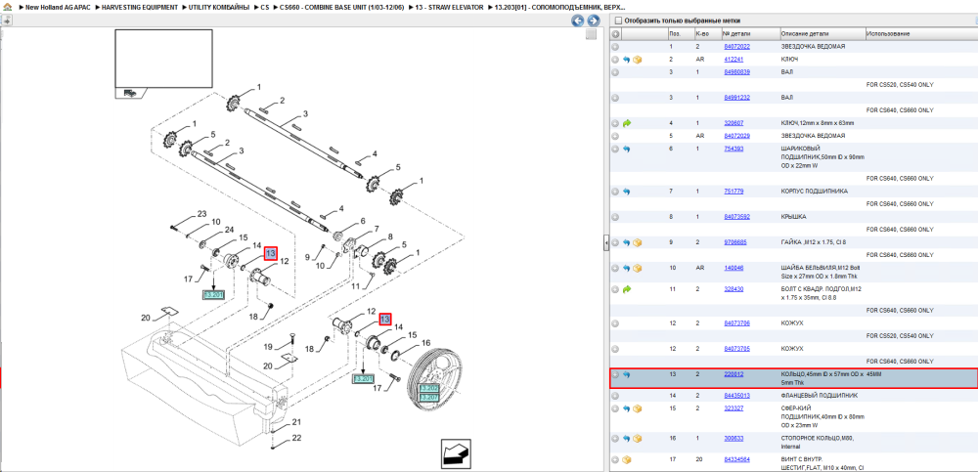The image size is (978, 472).
Task: Open 'New Holland AG APAC' breadcrumb
Action: pyautogui.click(x=58, y=6)
